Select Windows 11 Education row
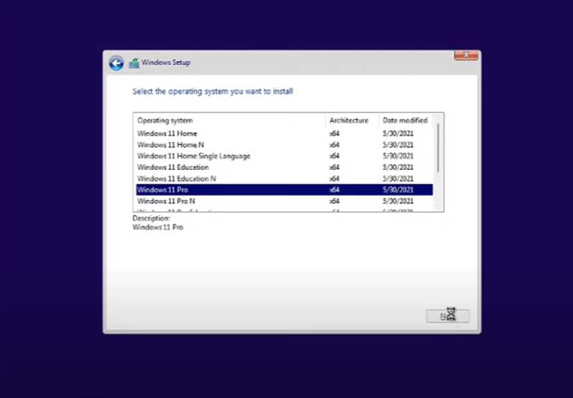The width and height of the screenshot is (573, 398). (284, 168)
